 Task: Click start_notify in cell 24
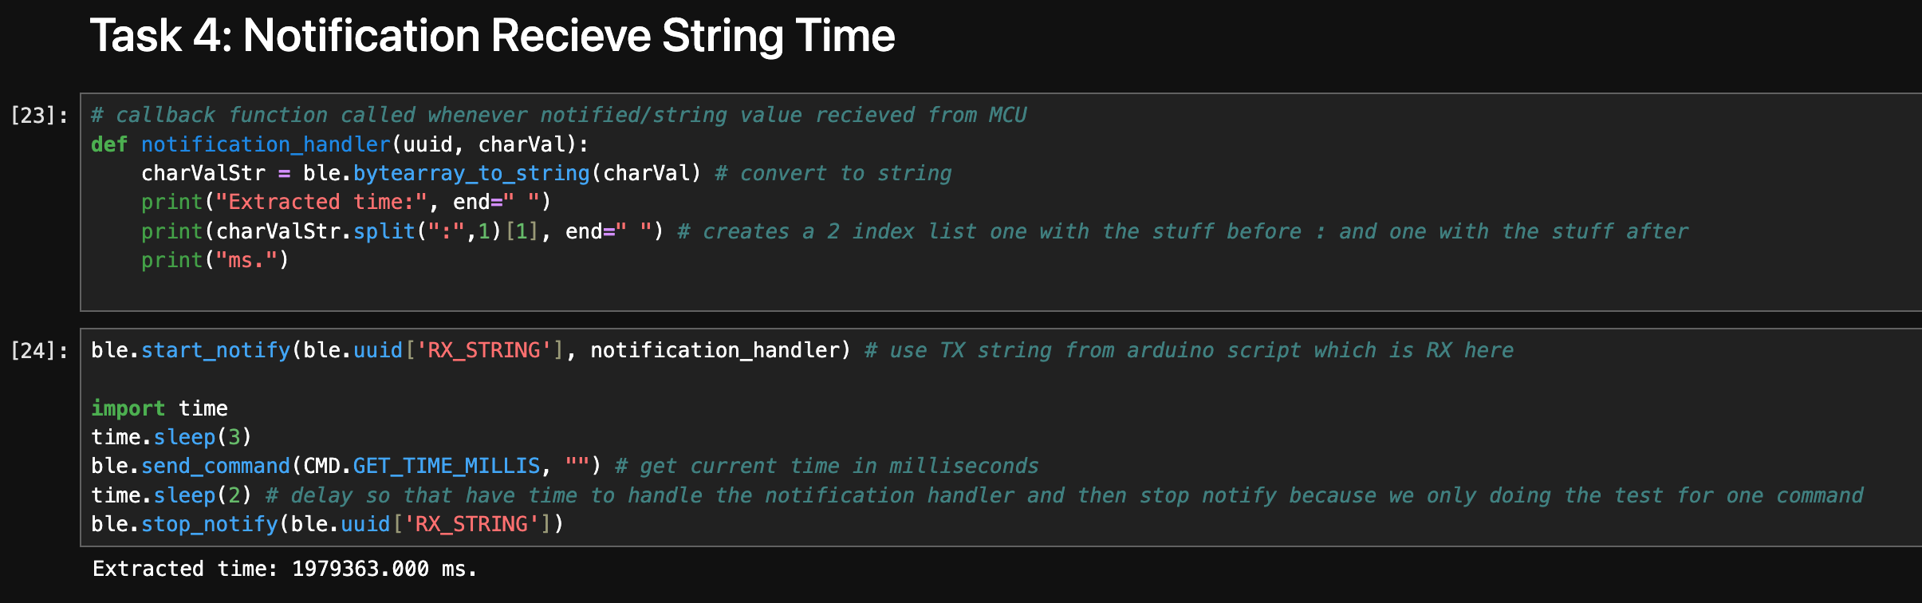215,351
